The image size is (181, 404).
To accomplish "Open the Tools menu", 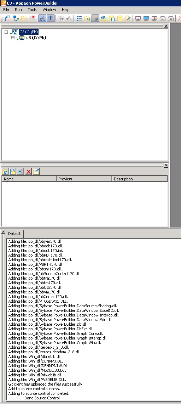I will pos(32,10).
